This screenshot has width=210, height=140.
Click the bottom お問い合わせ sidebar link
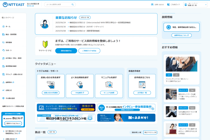[x=10, y=139]
